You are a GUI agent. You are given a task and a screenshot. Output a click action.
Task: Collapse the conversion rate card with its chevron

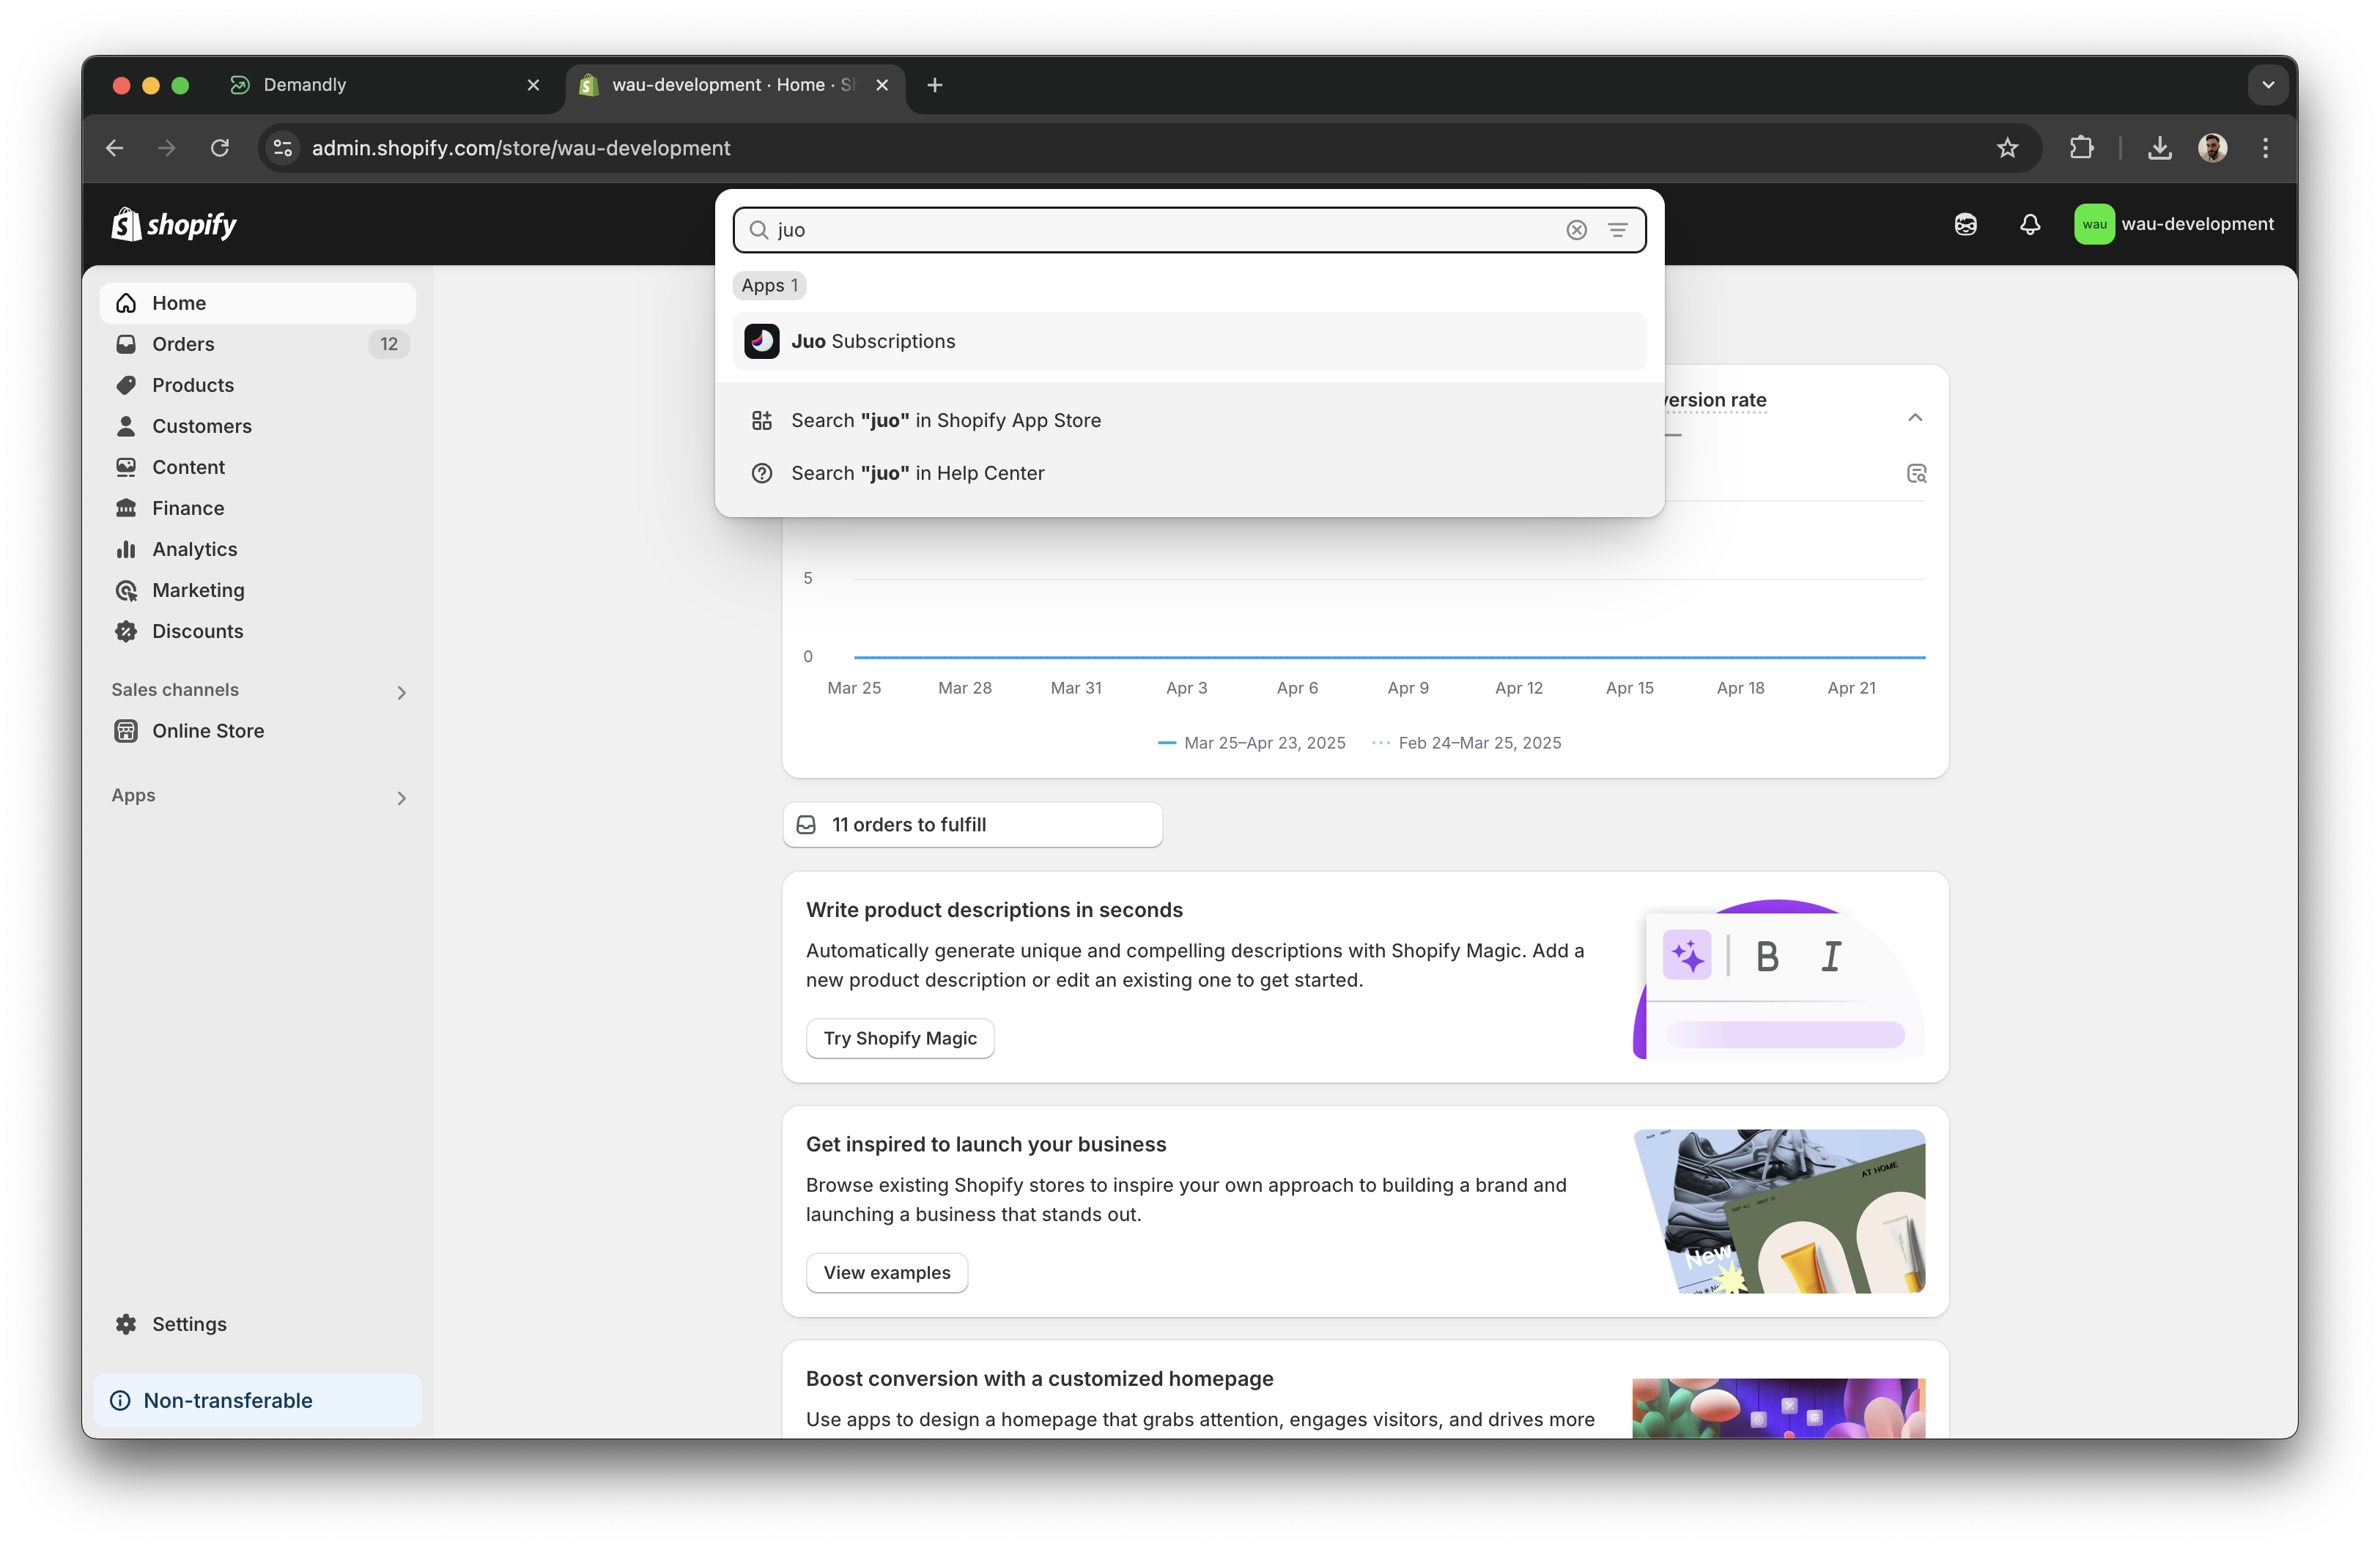pyautogui.click(x=1916, y=418)
